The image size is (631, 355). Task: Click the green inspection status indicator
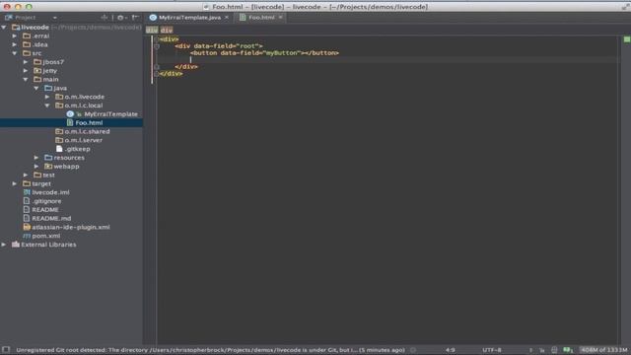click(x=627, y=39)
